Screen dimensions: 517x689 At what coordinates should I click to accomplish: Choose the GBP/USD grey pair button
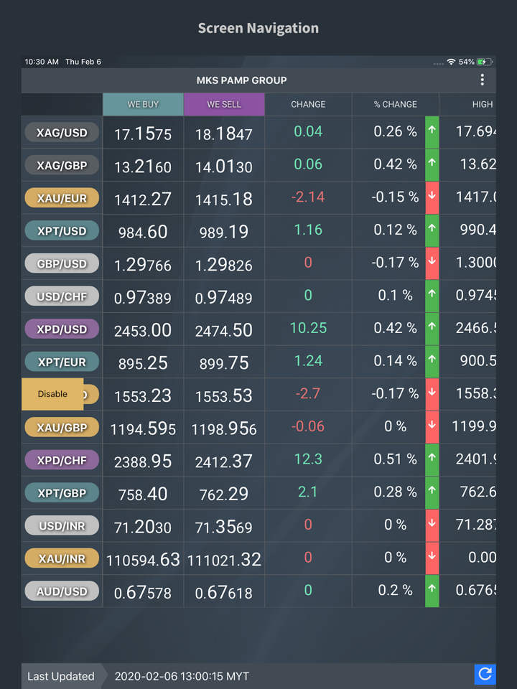(62, 263)
